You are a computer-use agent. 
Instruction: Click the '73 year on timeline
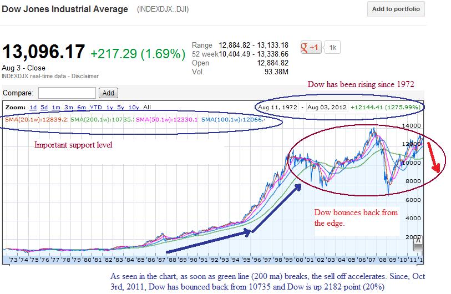coord(13,260)
